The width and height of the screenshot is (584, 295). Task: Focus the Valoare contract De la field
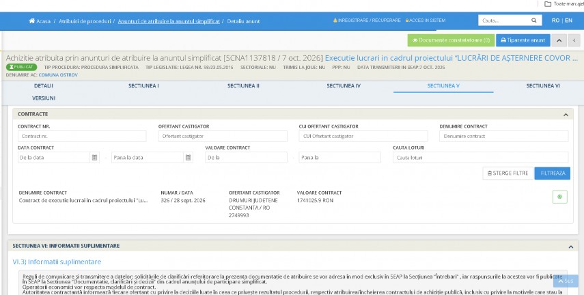[246, 158]
